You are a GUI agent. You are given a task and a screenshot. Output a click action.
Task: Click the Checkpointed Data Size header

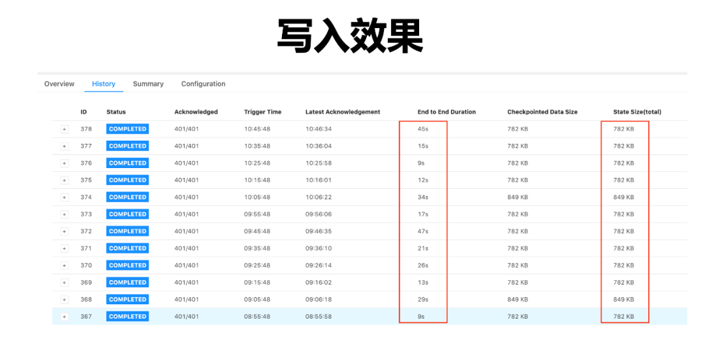(x=542, y=112)
